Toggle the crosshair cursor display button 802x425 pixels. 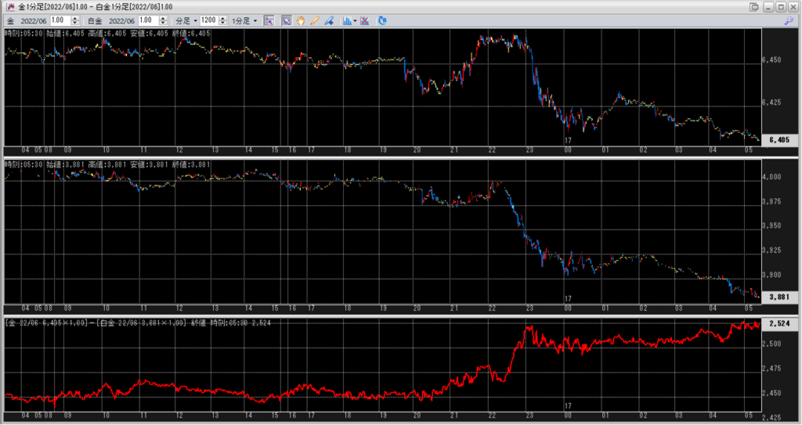269,20
